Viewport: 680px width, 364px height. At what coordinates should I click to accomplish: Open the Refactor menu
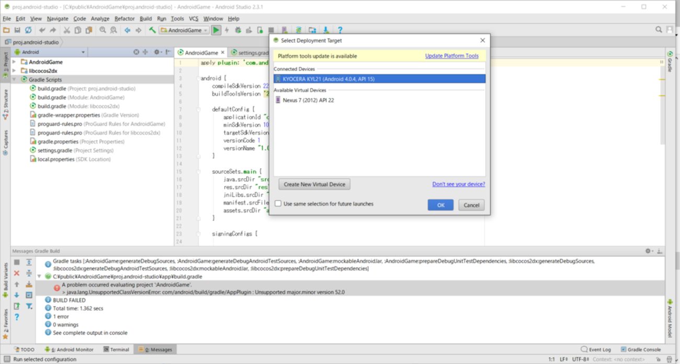tap(124, 18)
